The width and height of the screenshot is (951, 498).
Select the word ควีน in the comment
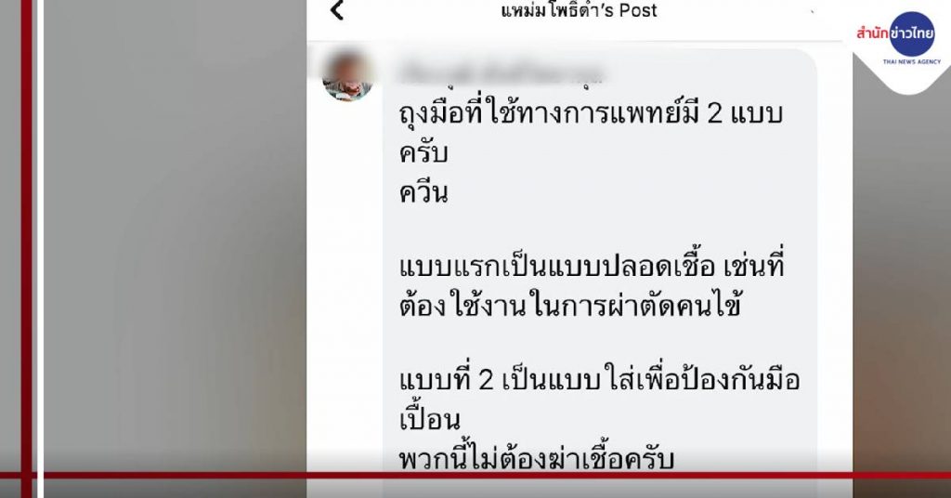(x=423, y=193)
